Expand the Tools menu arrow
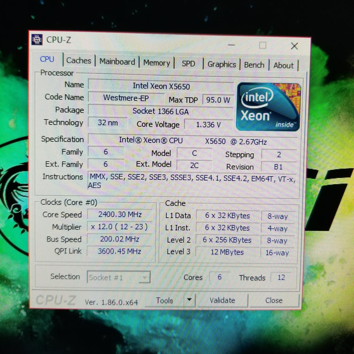This screenshot has height=354, width=354. (190, 300)
